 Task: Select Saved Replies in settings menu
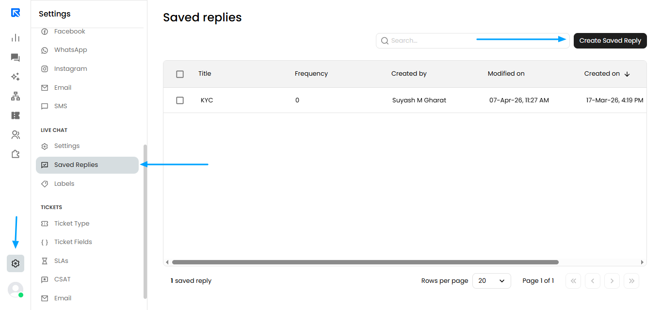pyautogui.click(x=87, y=165)
